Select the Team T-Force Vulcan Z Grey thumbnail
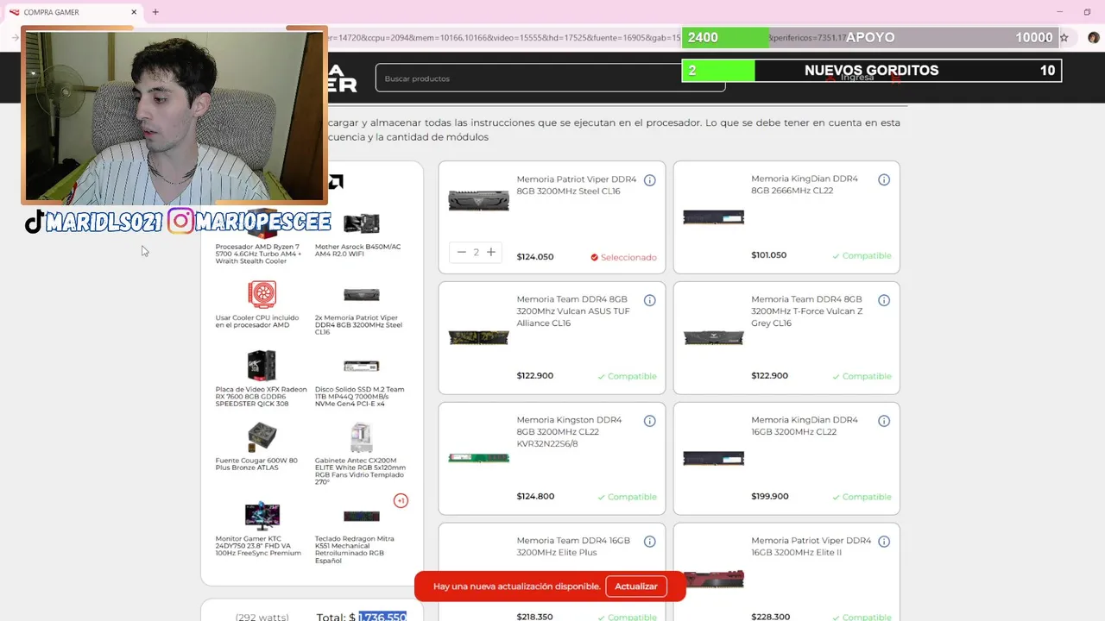 (713, 338)
